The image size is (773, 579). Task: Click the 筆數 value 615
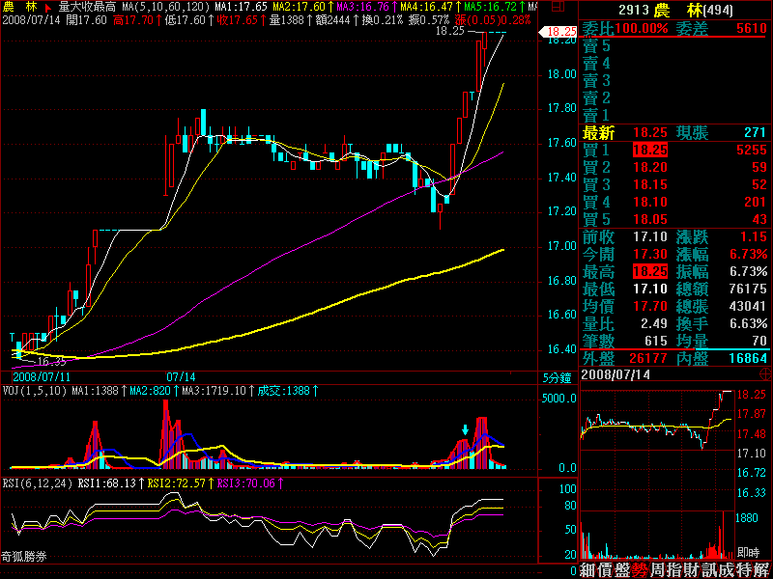coord(656,341)
